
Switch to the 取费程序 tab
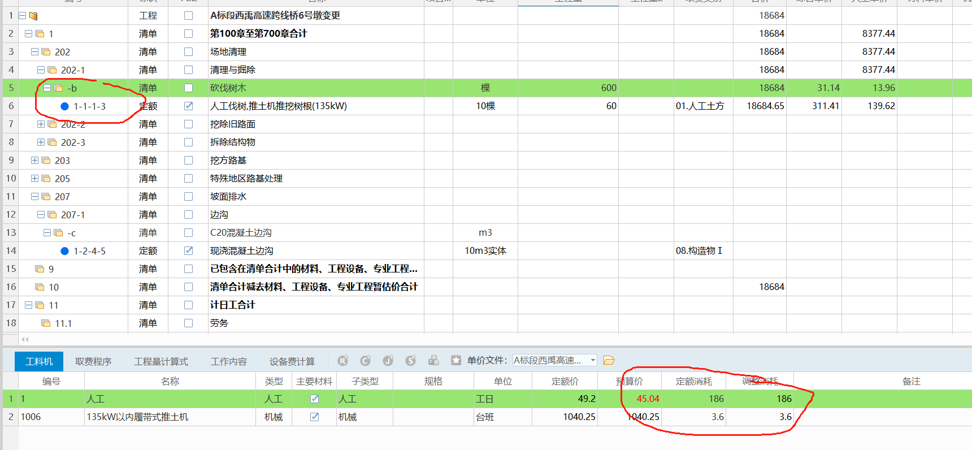click(93, 361)
